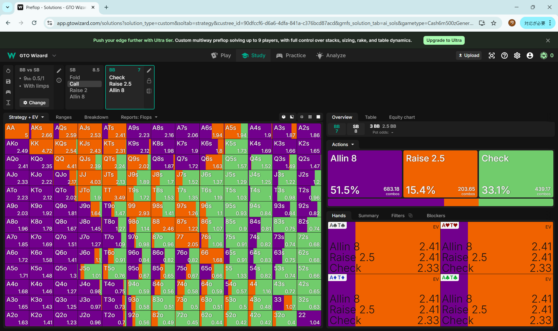Image resolution: width=558 pixels, height=331 pixels.
Task: Select the purple Allin 8 action block
Action: coord(365,174)
